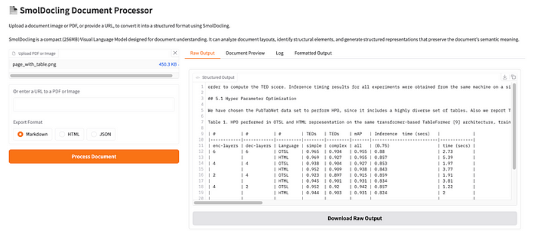Click the code icon next to Structured Output
This screenshot has height=242, width=542.
click(198, 77)
